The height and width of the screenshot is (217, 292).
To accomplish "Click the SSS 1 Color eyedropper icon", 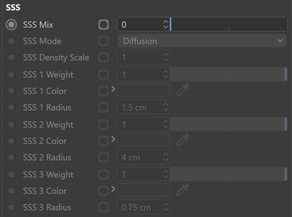I will click(183, 90).
